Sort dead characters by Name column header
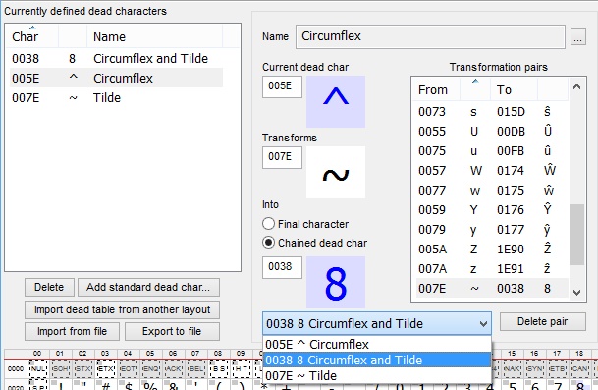This screenshot has height=390, width=598. coord(154,36)
